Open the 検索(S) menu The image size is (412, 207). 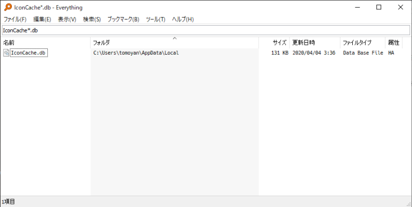pyautogui.click(x=92, y=19)
